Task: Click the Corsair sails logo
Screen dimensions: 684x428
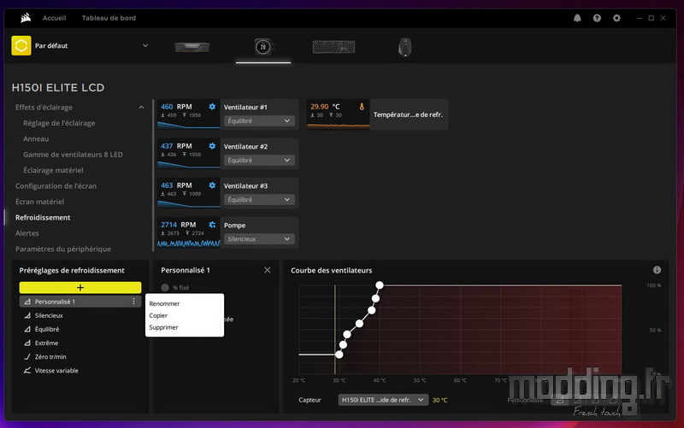Action: 26,18
